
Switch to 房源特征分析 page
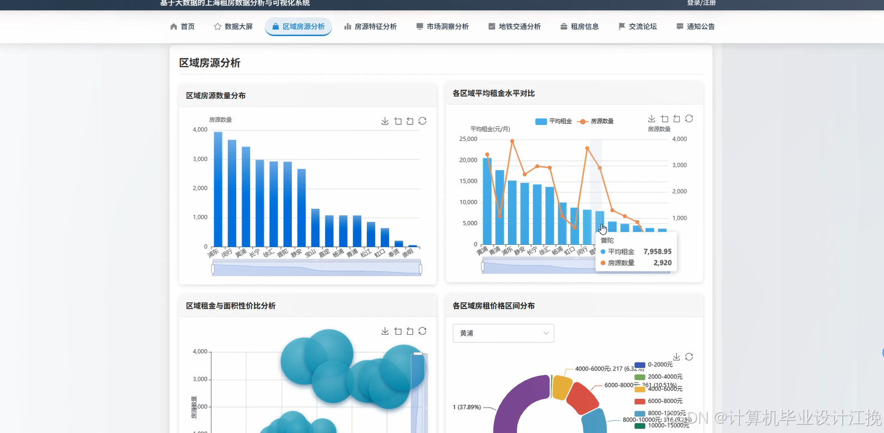click(x=370, y=27)
